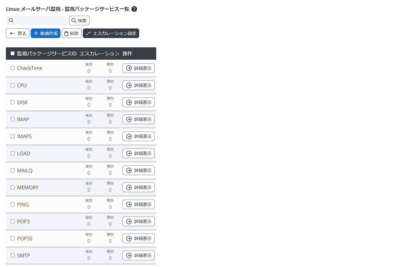Click the help question mark icon
This screenshot has height=267, width=412.
(x=134, y=9)
